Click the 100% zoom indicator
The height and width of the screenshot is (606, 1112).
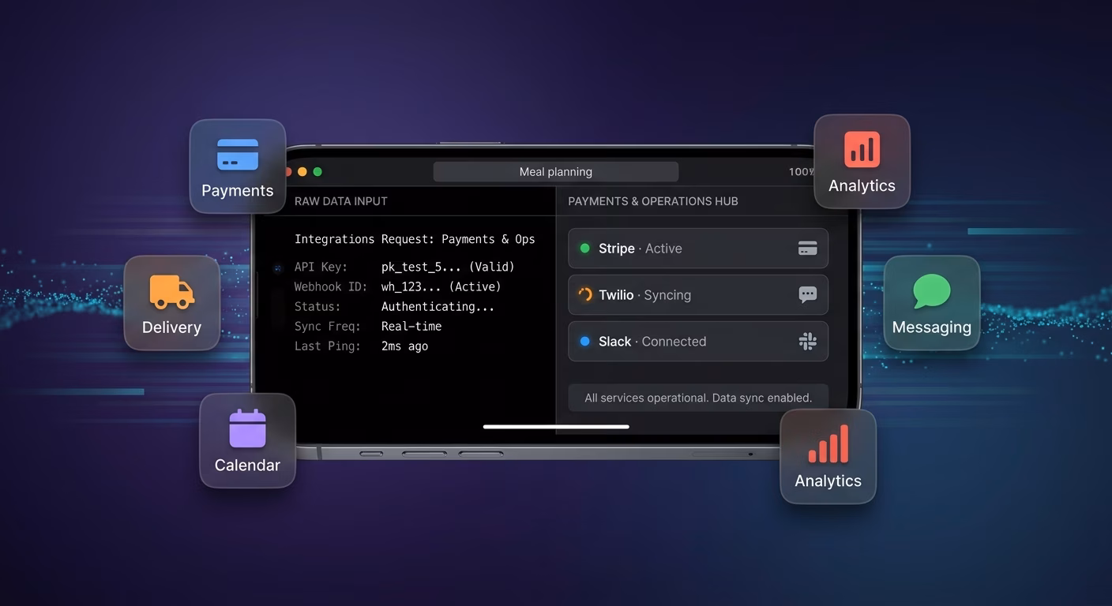click(802, 172)
